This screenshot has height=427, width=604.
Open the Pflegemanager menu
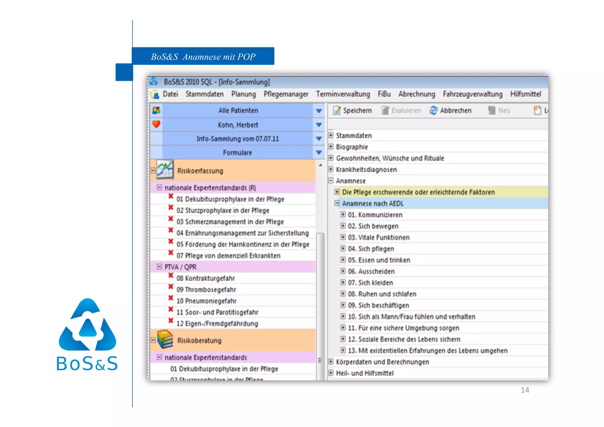pos(285,94)
